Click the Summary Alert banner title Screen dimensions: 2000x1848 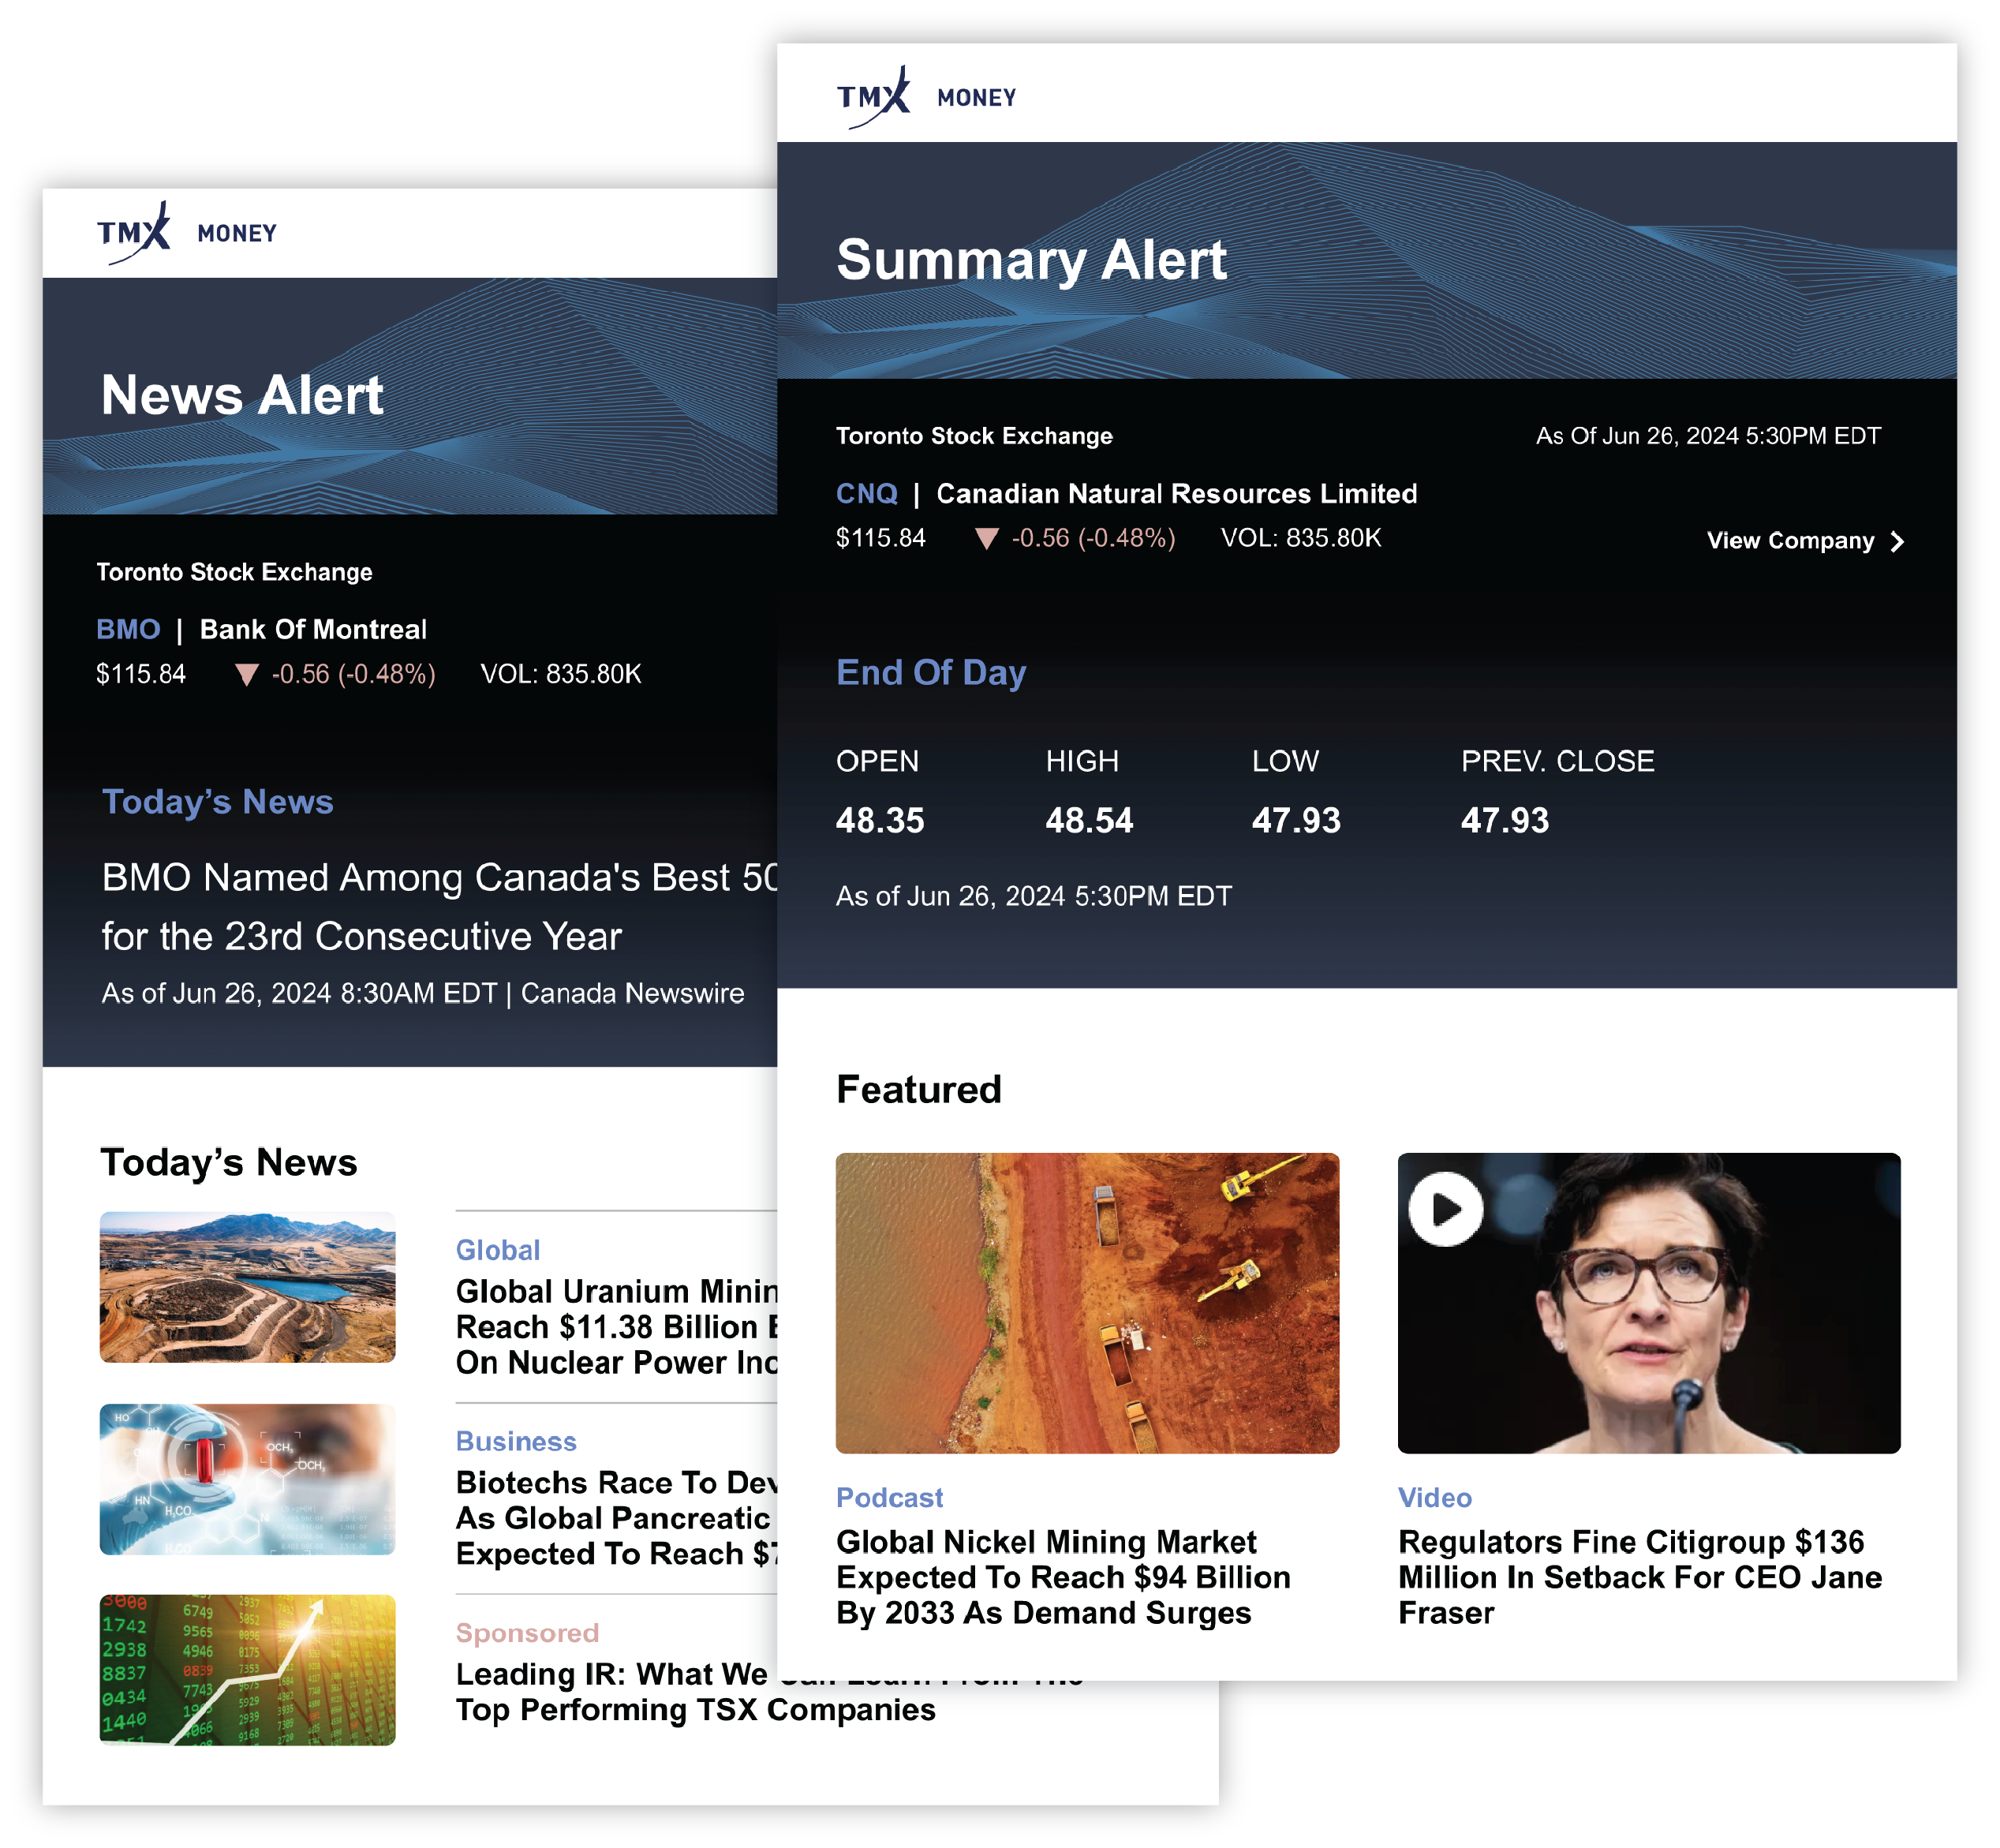pos(1031,261)
